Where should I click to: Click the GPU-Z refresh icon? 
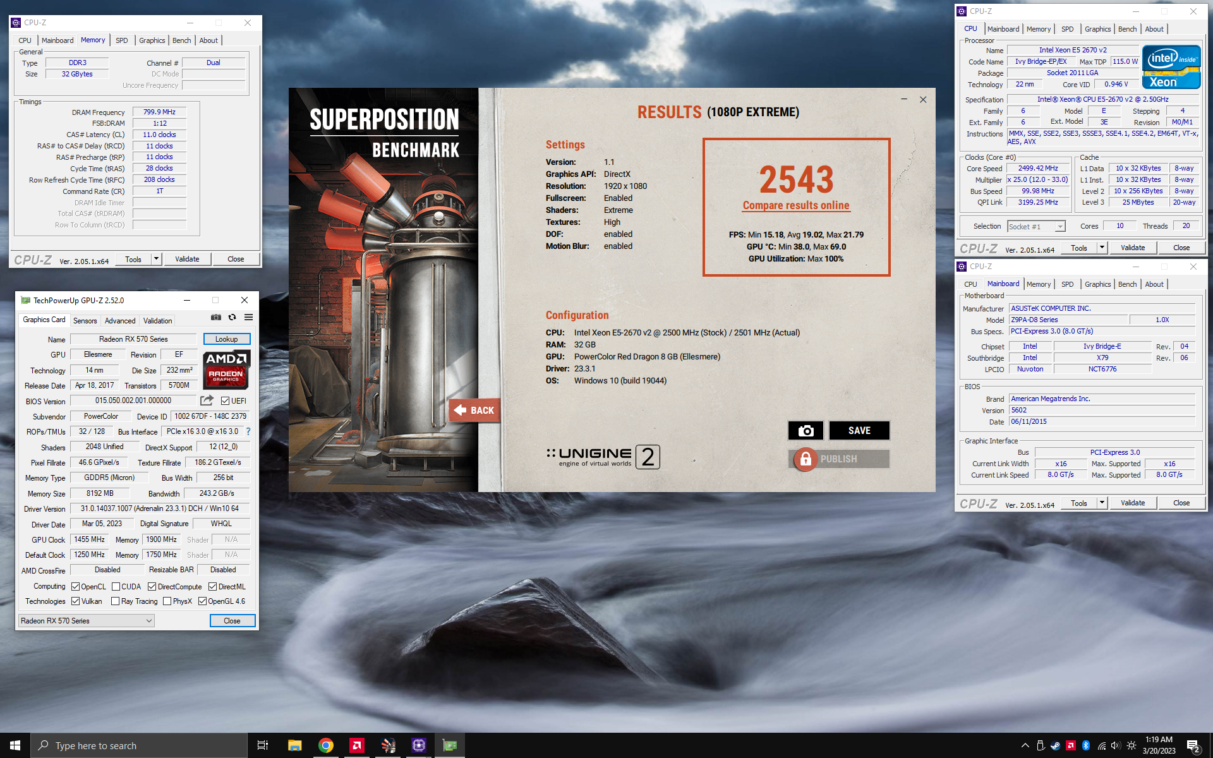pyautogui.click(x=232, y=317)
